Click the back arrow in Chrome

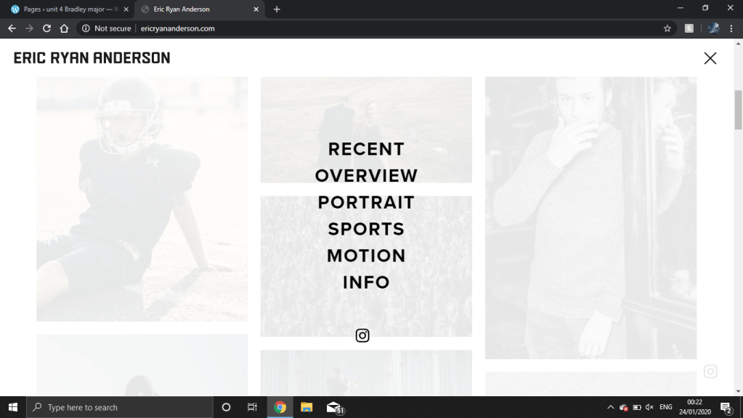pos(12,28)
